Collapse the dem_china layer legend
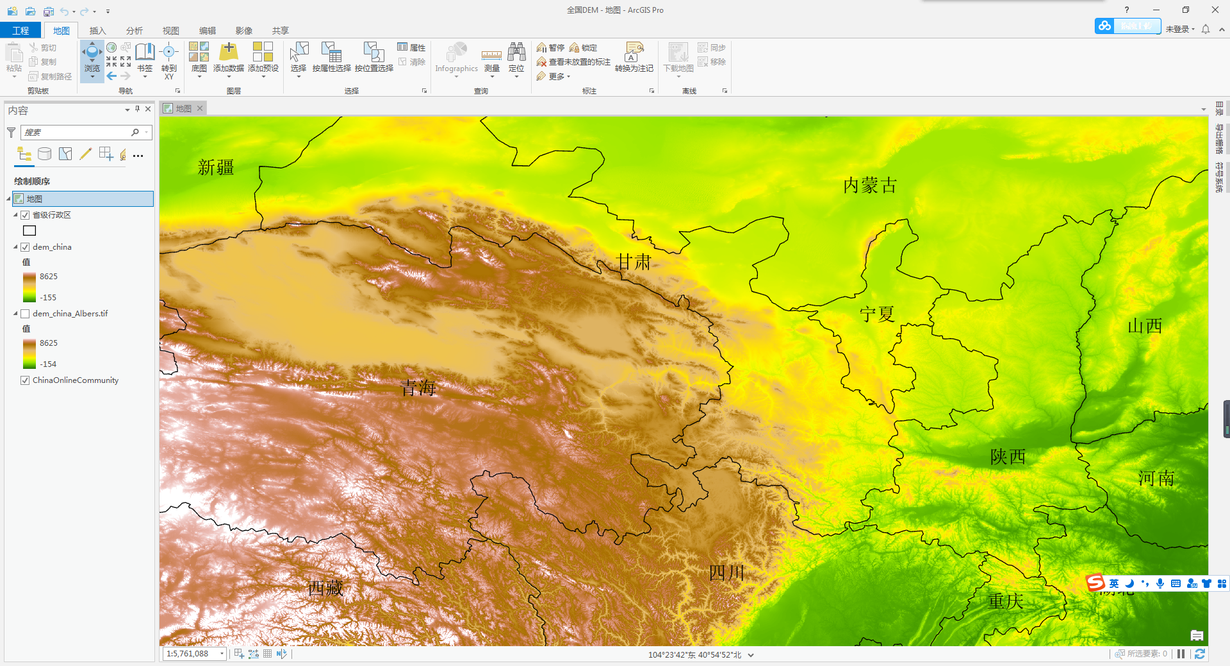This screenshot has height=666, width=1230. click(x=16, y=247)
